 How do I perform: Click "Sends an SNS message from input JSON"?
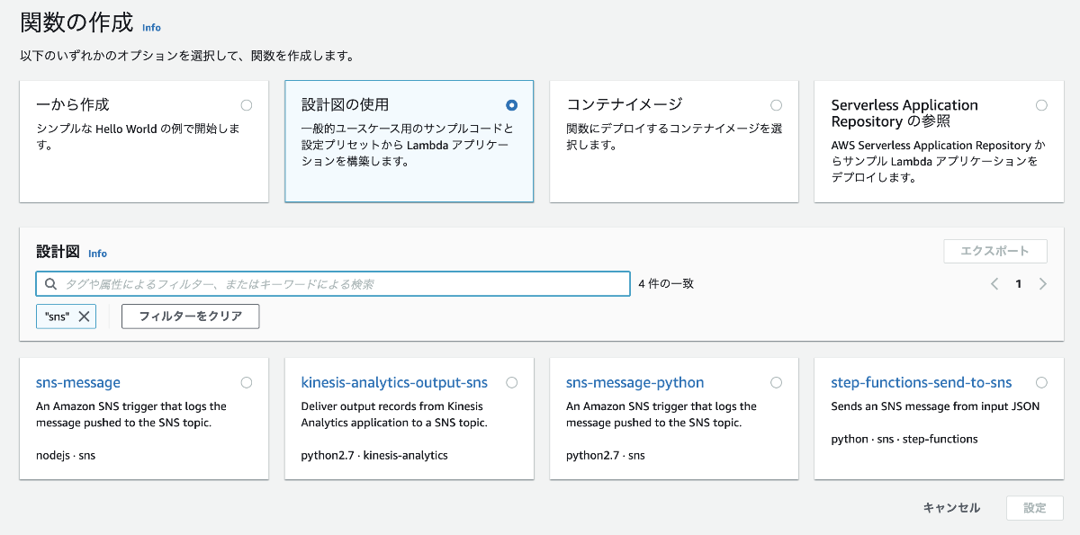point(935,406)
